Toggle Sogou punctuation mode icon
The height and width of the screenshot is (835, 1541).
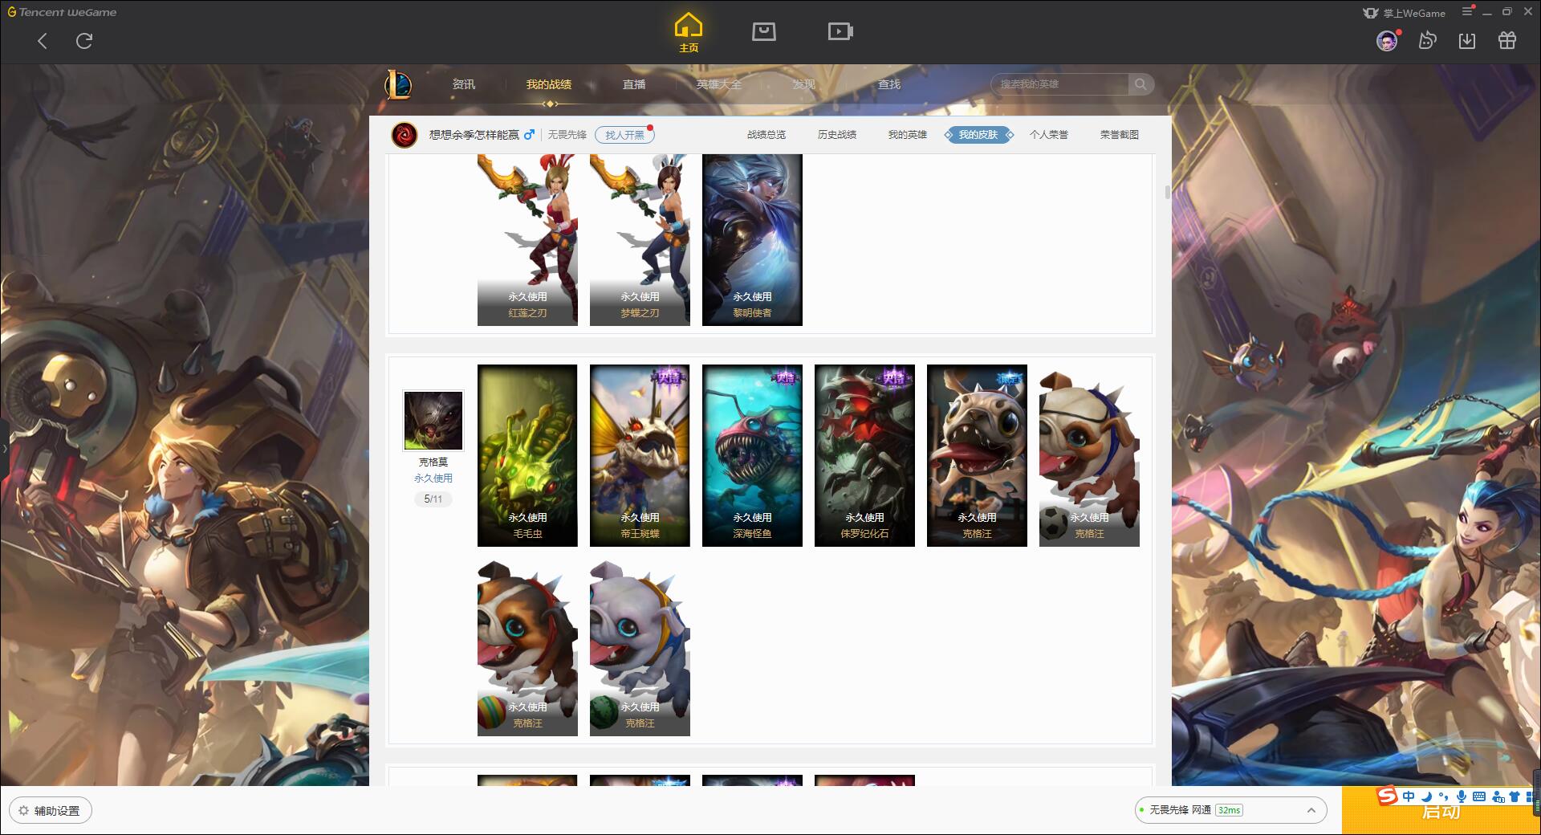coord(1444,796)
